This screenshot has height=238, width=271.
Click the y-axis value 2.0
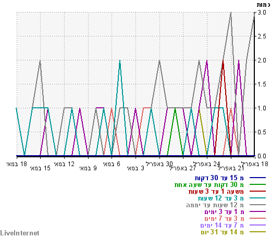pos(262,60)
